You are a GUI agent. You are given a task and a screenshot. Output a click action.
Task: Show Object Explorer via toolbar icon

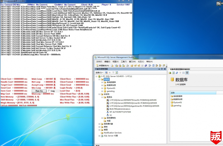tap(157, 66)
